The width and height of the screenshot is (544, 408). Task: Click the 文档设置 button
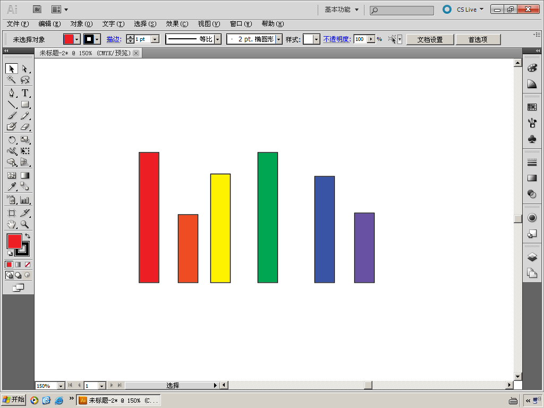(430, 39)
